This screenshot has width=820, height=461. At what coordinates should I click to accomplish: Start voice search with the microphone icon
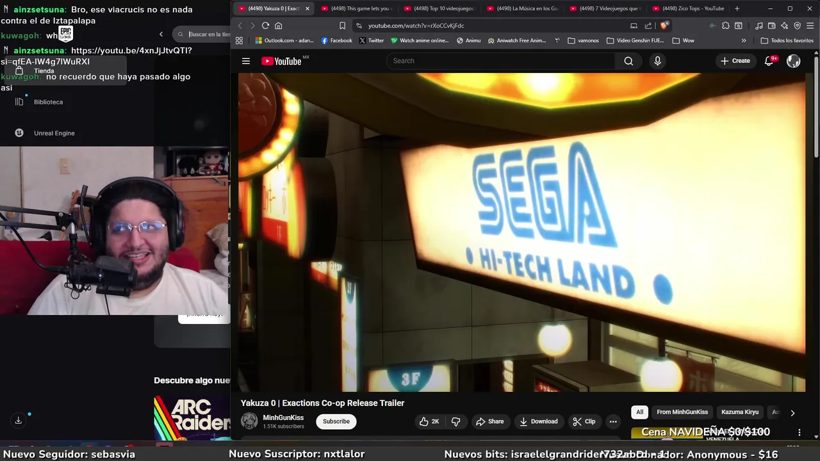tap(657, 61)
